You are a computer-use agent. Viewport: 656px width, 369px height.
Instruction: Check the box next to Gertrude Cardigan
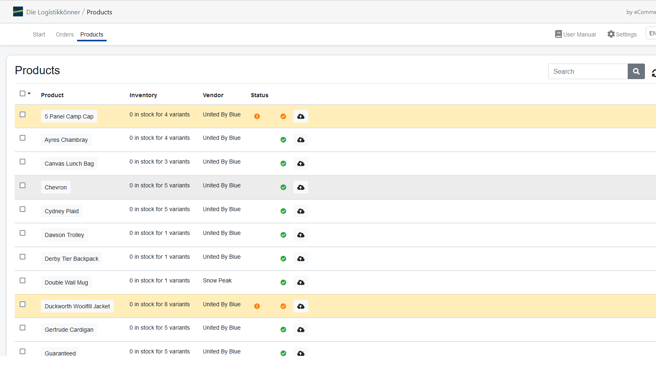point(23,328)
